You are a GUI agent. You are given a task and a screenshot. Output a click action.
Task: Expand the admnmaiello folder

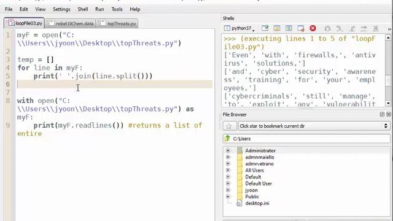[228, 157]
